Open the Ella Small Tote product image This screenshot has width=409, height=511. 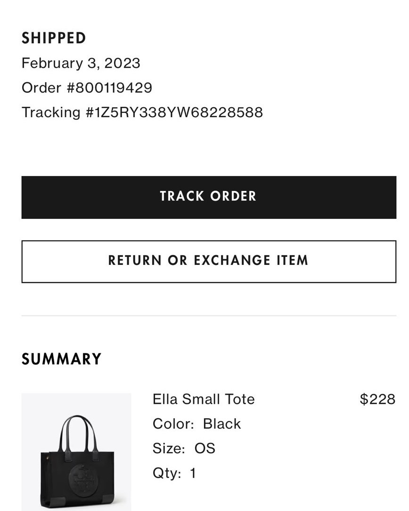click(76, 452)
